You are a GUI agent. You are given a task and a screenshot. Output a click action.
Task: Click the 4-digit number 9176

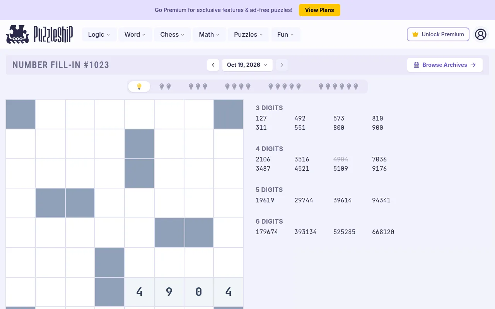[379, 168]
